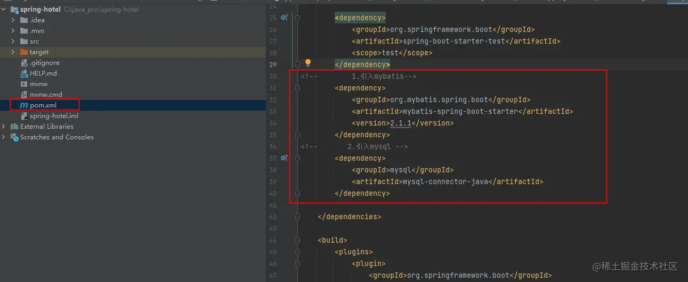Click version number 2.1.1 text
This screenshot has width=688, height=282.
[x=401, y=123]
